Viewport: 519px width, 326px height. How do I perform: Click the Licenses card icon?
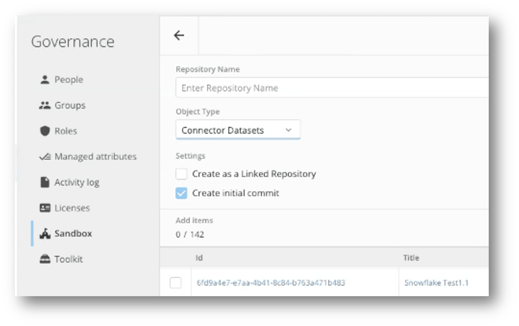click(x=45, y=208)
